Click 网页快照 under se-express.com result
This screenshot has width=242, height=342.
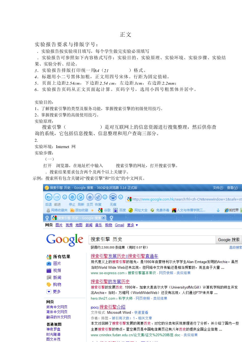coord(166,273)
